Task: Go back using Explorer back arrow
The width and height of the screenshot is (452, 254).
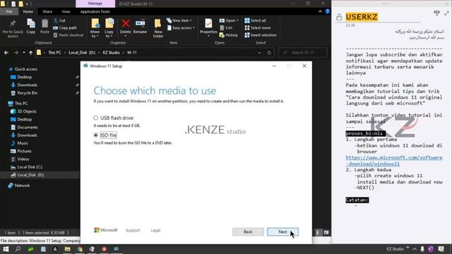Action: pos(6,53)
